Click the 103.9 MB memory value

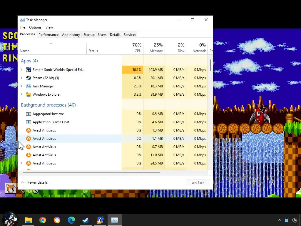(x=154, y=69)
